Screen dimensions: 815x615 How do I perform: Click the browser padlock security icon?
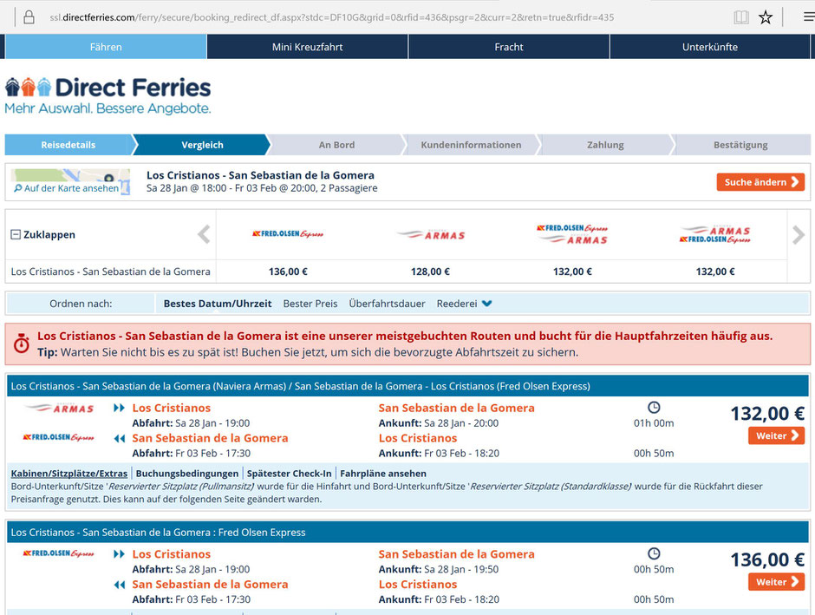[x=29, y=17]
